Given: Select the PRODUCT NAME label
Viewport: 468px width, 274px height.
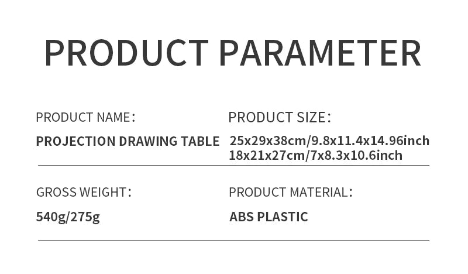Looking at the screenshot, I should coord(85,117).
